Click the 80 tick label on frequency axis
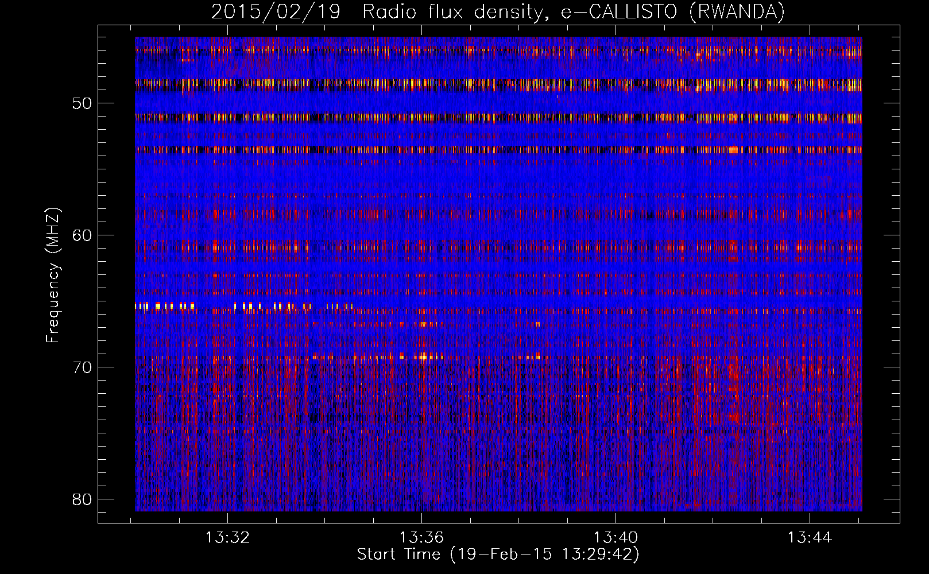 point(82,499)
